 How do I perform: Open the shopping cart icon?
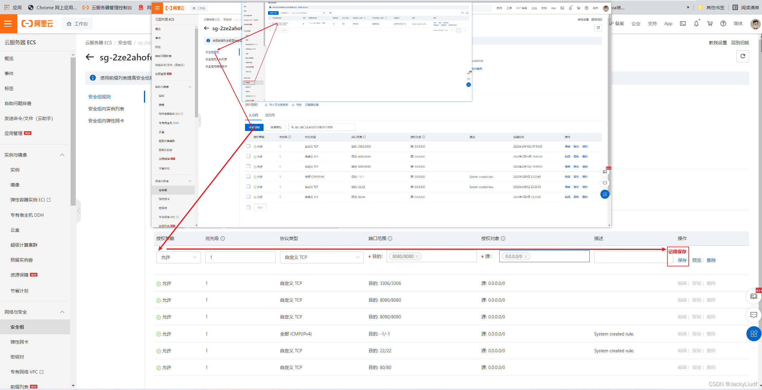click(710, 24)
